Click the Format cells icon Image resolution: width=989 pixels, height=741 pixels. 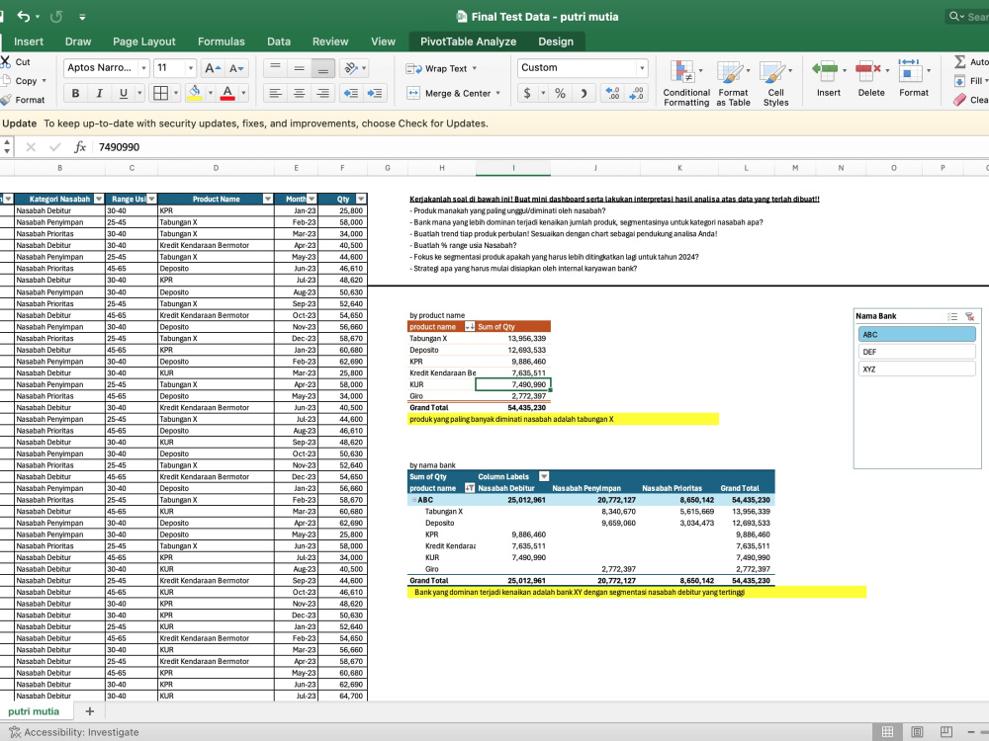(910, 70)
